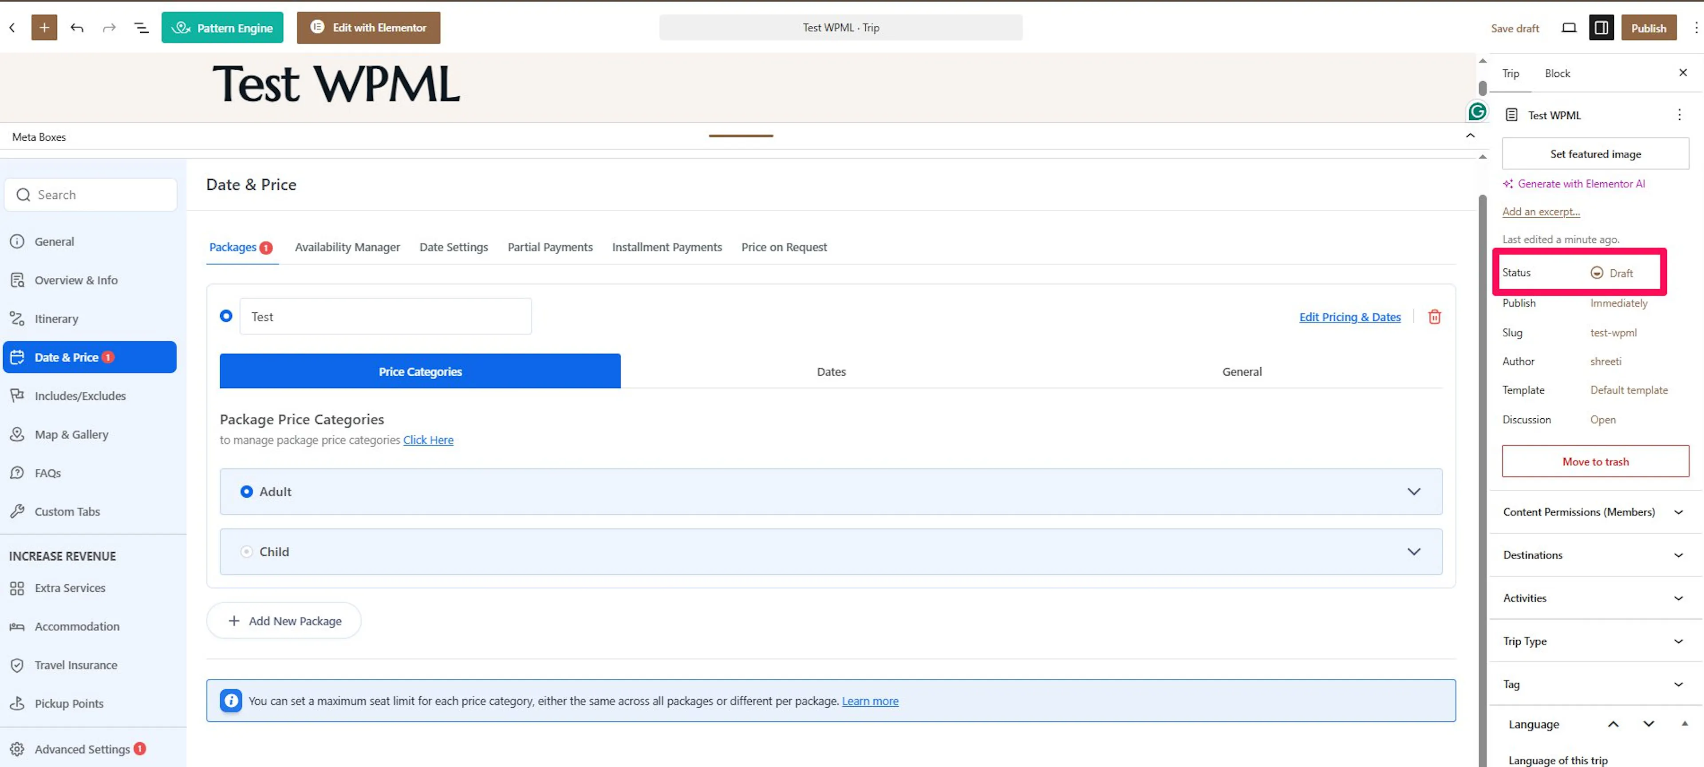Expand the Activities panel
Image resolution: width=1704 pixels, height=767 pixels.
pyautogui.click(x=1595, y=598)
